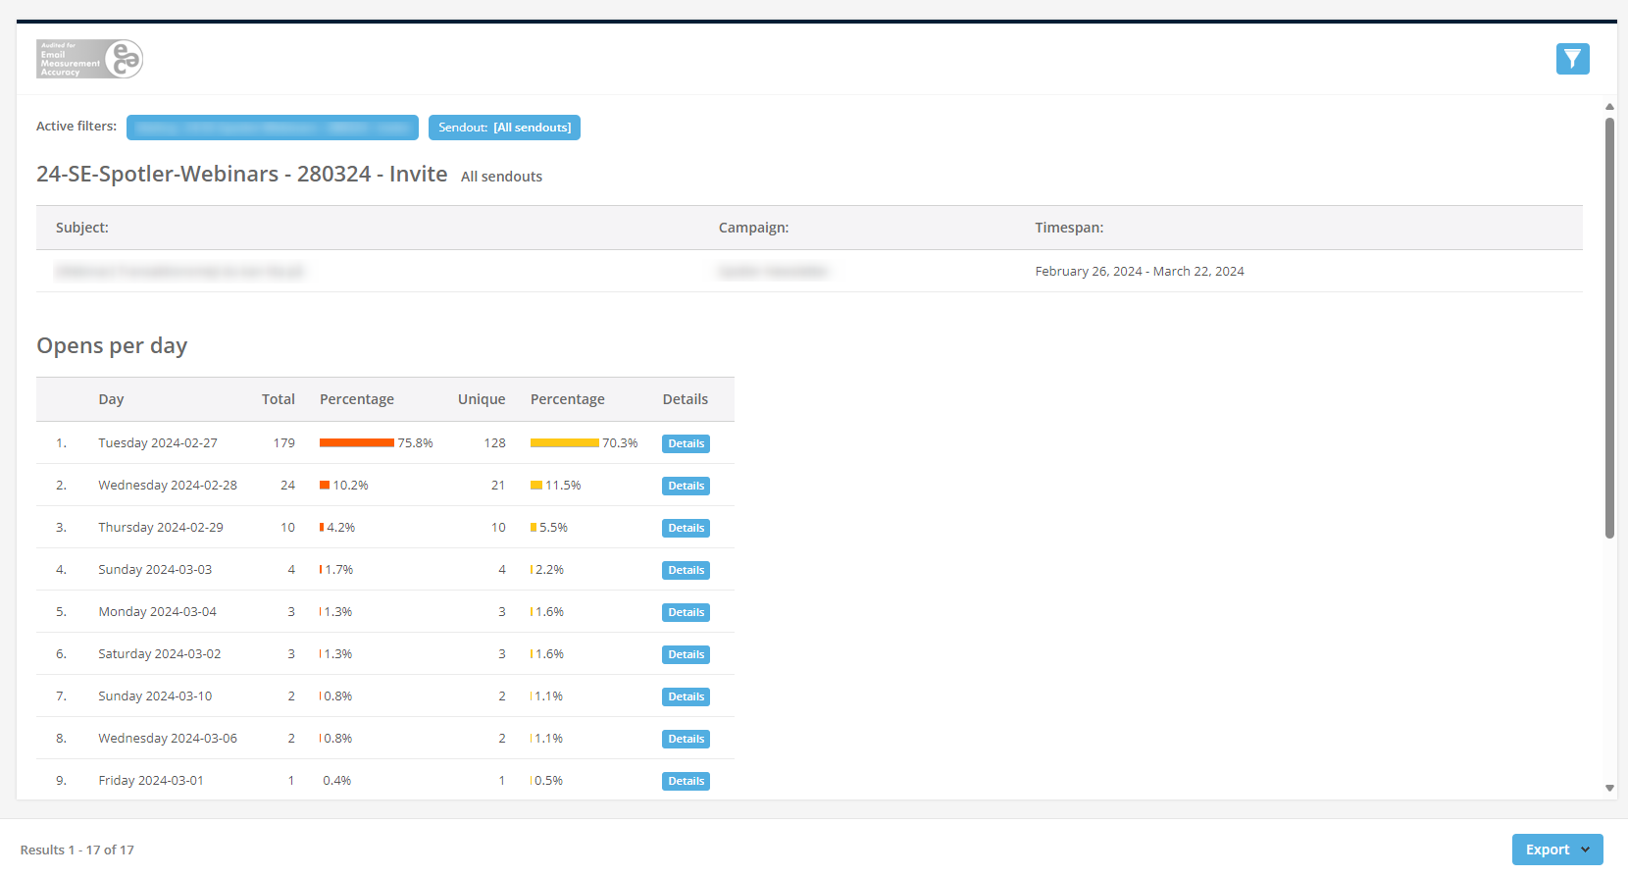
Task: View Details for Saturday 2024-03-02
Action: pyautogui.click(x=686, y=654)
